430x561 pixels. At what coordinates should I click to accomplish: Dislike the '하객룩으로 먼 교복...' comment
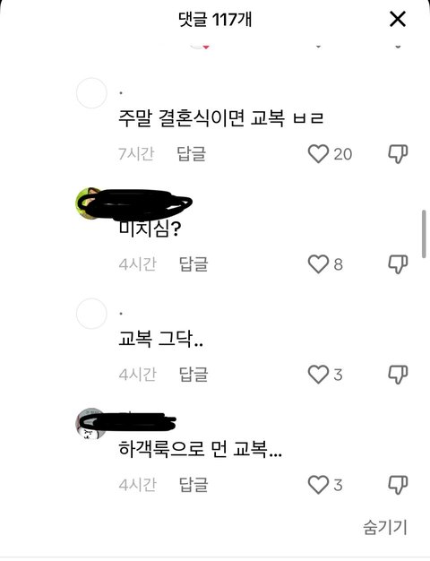398,485
